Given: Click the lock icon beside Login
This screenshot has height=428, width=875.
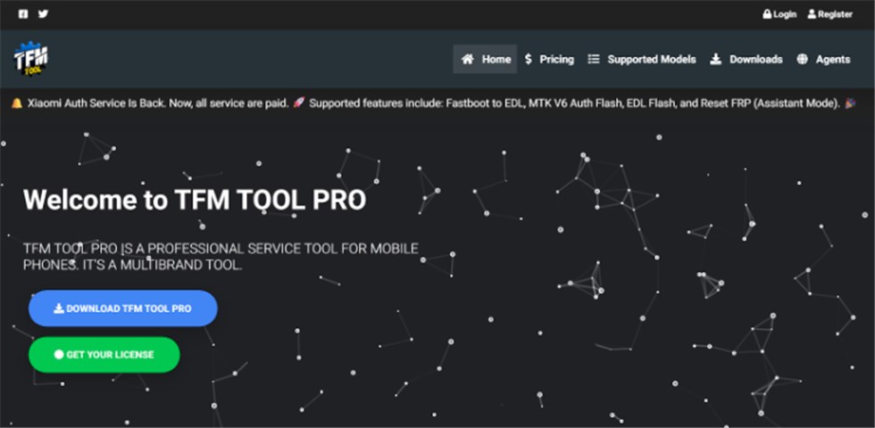Looking at the screenshot, I should [767, 14].
